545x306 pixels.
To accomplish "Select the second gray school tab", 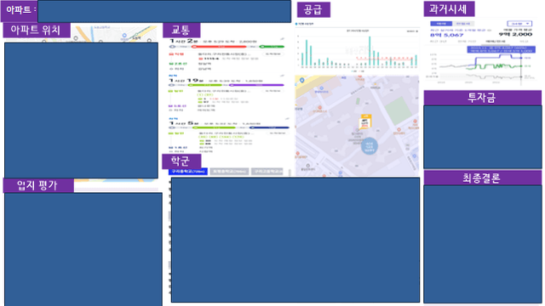I will (229, 172).
